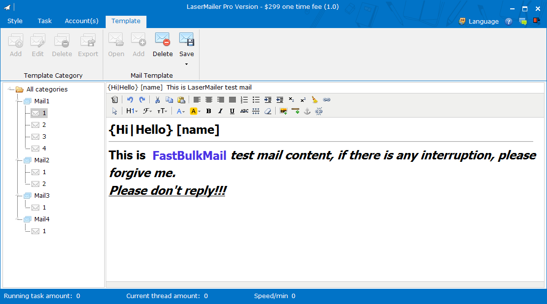Switch to the Style tab
547x304 pixels.
coord(15,21)
